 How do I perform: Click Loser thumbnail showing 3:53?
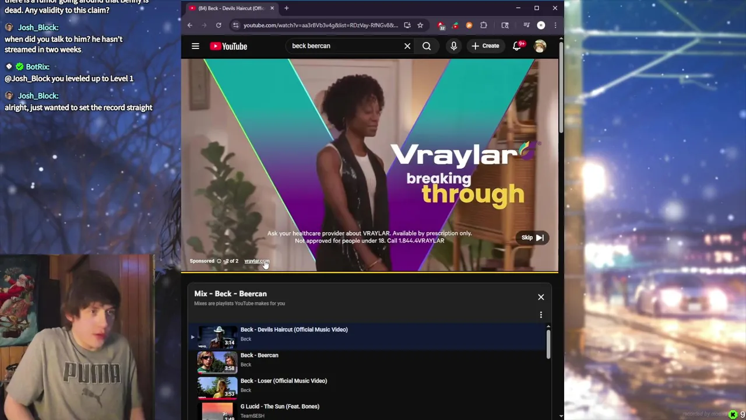click(217, 388)
